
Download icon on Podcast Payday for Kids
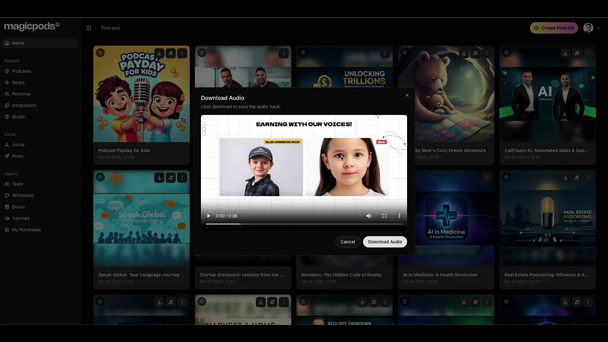[x=160, y=53]
